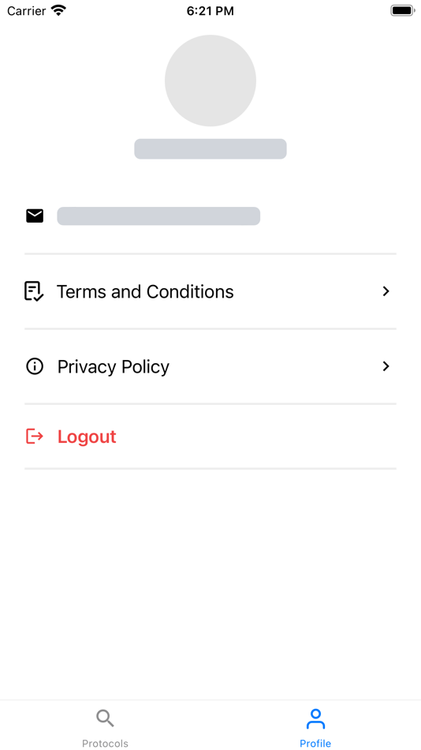The width and height of the screenshot is (421, 750).
Task: Tap the envelope email icon
Action: (x=35, y=216)
